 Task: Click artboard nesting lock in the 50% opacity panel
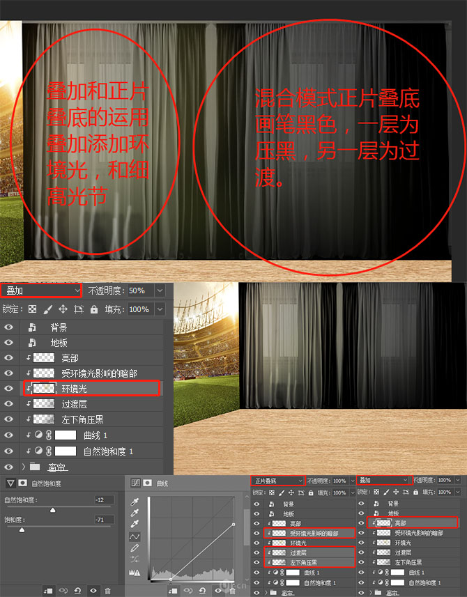(x=79, y=309)
